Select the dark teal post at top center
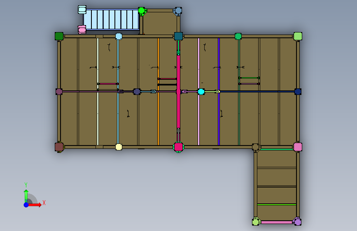 tap(179, 36)
